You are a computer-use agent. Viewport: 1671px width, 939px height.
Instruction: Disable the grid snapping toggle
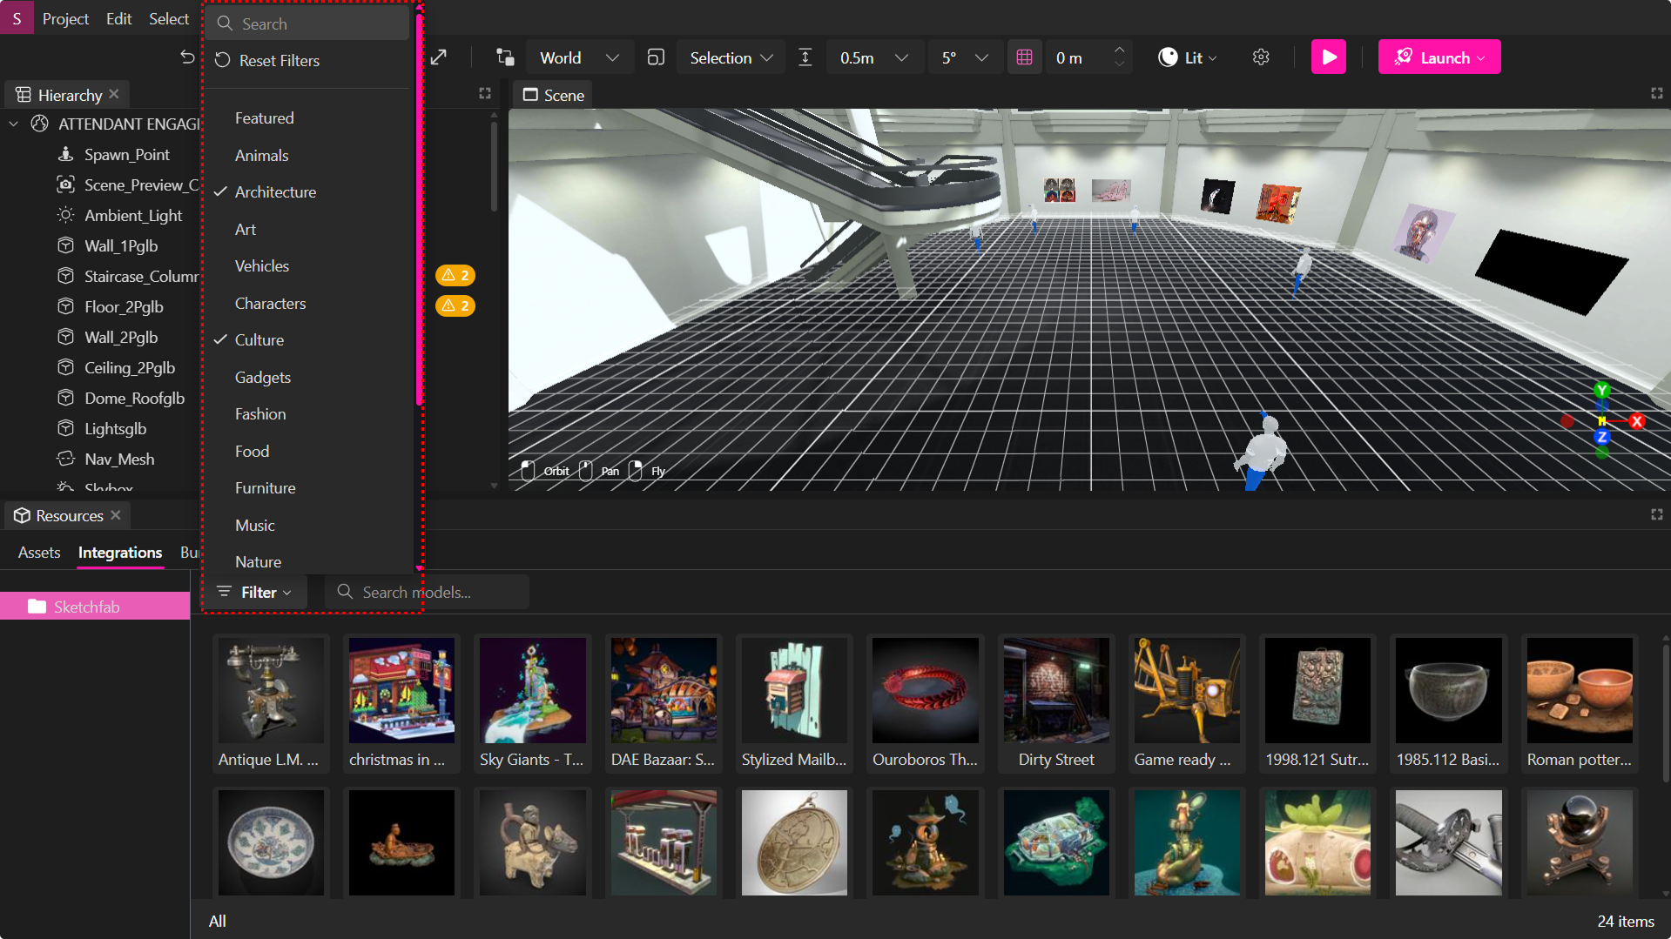[1024, 57]
